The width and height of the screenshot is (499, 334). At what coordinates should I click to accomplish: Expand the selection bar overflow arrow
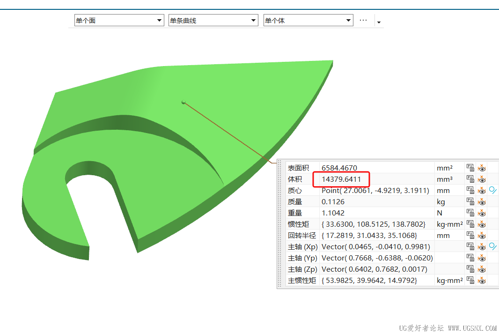tap(379, 22)
